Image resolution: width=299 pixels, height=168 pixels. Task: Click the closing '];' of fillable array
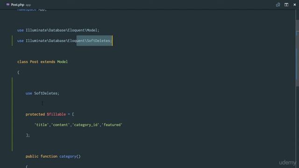(28, 135)
